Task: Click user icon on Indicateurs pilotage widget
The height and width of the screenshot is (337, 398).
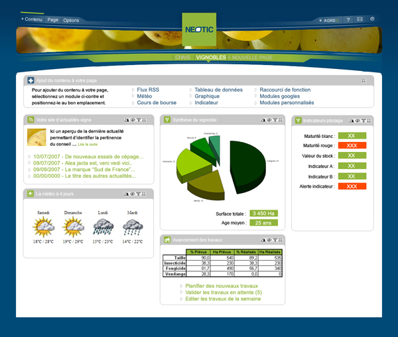Action: tap(352, 121)
